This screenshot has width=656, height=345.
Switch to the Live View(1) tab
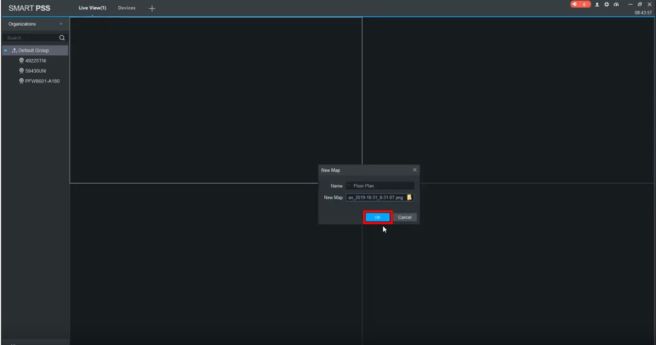(x=93, y=8)
